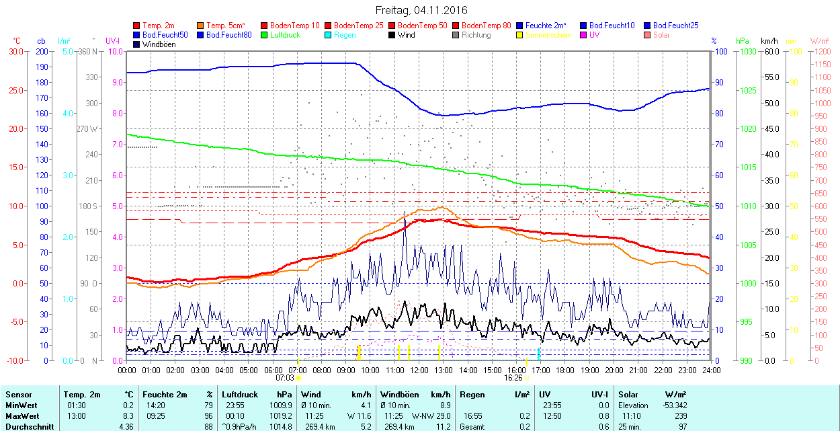
Task: Click the Gesamt: label in the Regen column
Action: [473, 427]
